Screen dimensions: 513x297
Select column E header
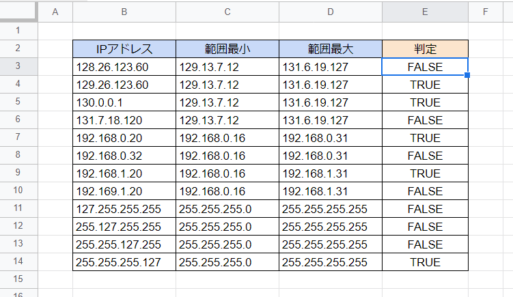pos(425,12)
